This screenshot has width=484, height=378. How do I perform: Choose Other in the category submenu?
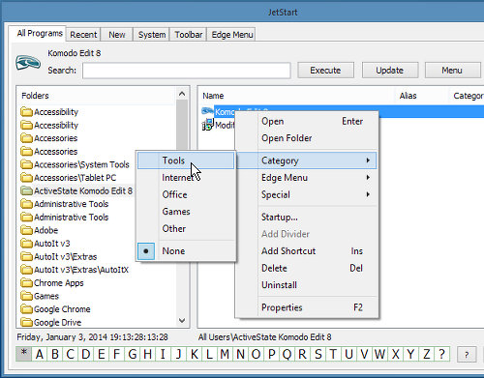click(x=186, y=228)
